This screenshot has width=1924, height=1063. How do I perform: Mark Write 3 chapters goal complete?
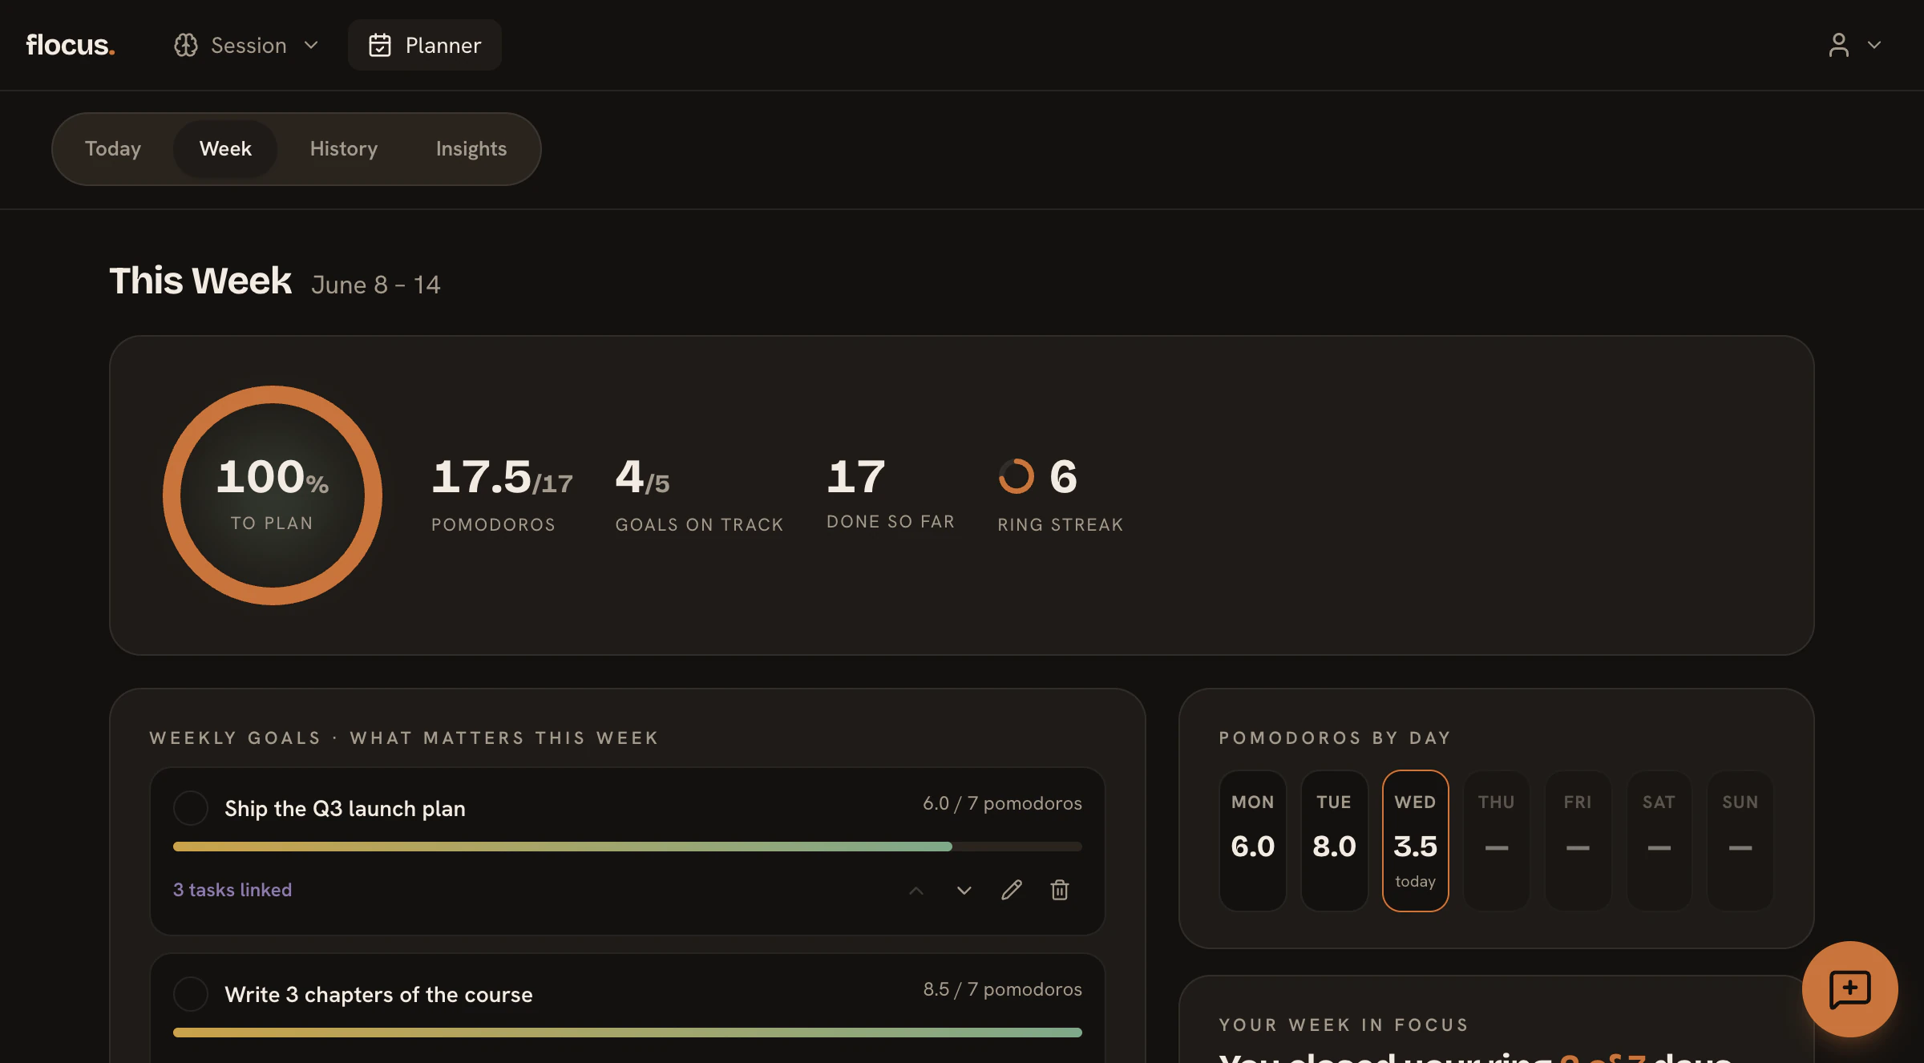pyautogui.click(x=191, y=994)
